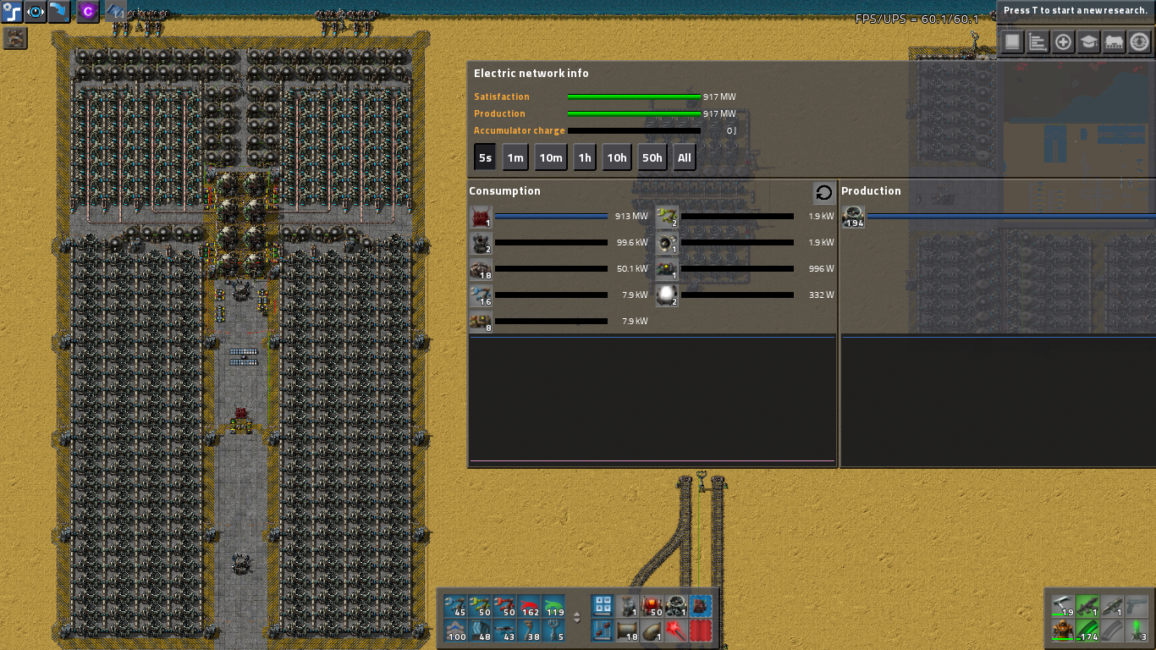Click the lamp icon drawing 332 W

667,295
